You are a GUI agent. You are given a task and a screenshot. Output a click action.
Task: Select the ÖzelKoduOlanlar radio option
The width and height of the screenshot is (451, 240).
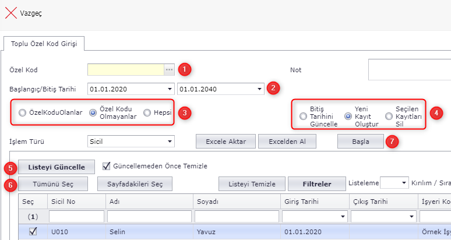(x=23, y=113)
